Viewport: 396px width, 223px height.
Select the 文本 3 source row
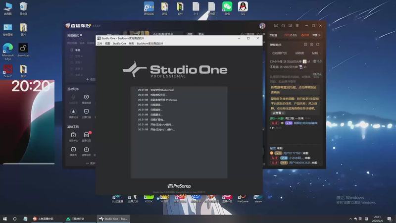pyautogui.click(x=79, y=68)
